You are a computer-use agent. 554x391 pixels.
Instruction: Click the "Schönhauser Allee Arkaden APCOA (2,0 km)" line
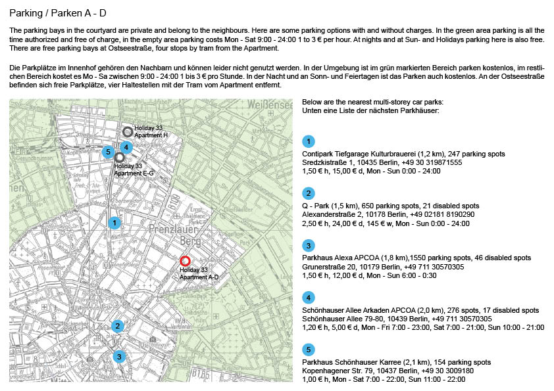[420, 310]
